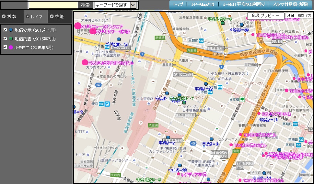Screen dimensions: 314x184
Task: Open the トップ page link
Action: [x=178, y=5]
